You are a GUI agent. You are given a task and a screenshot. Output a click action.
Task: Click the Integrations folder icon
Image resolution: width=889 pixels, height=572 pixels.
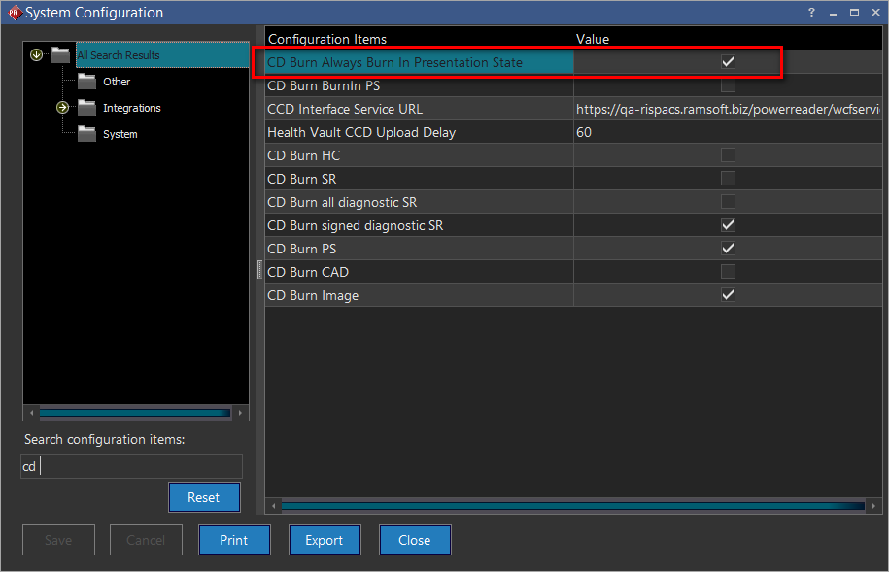click(x=87, y=108)
